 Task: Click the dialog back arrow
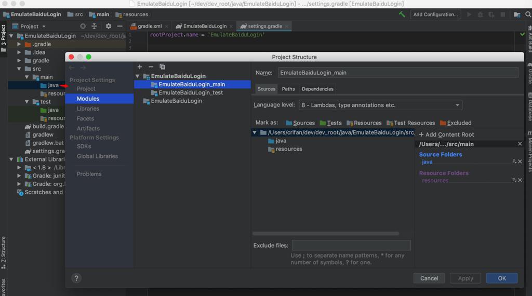[x=72, y=68]
